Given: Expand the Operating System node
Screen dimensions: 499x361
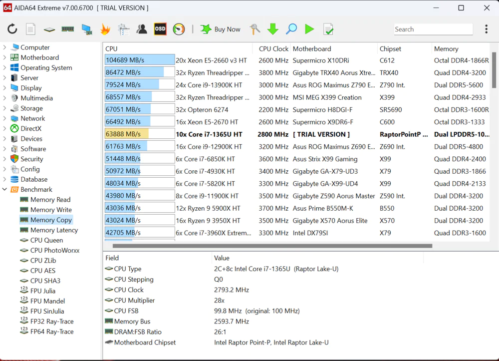Looking at the screenshot, I should coord(4,68).
